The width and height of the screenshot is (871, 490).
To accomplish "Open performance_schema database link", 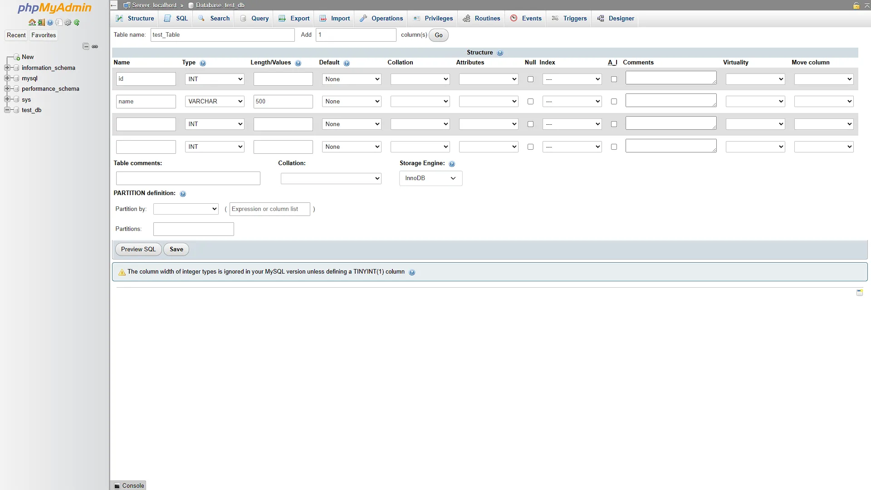I will [50, 89].
